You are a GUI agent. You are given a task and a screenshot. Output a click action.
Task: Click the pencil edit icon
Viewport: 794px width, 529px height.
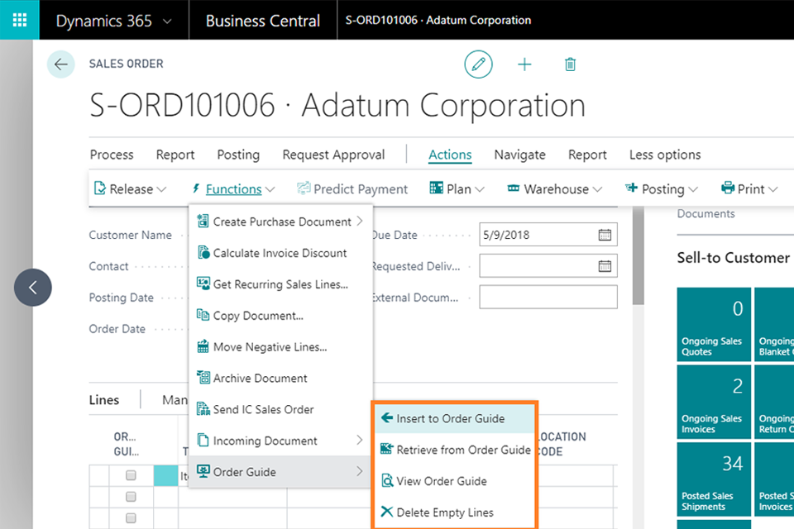coord(478,64)
